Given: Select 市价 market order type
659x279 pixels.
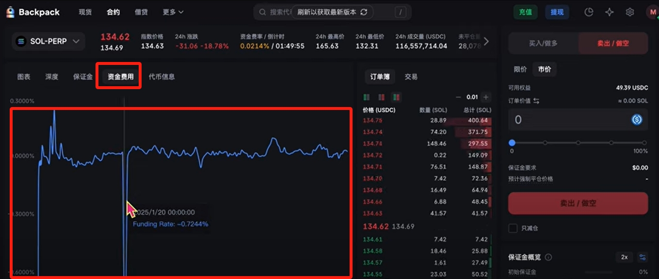Looking at the screenshot, I should 545,69.
